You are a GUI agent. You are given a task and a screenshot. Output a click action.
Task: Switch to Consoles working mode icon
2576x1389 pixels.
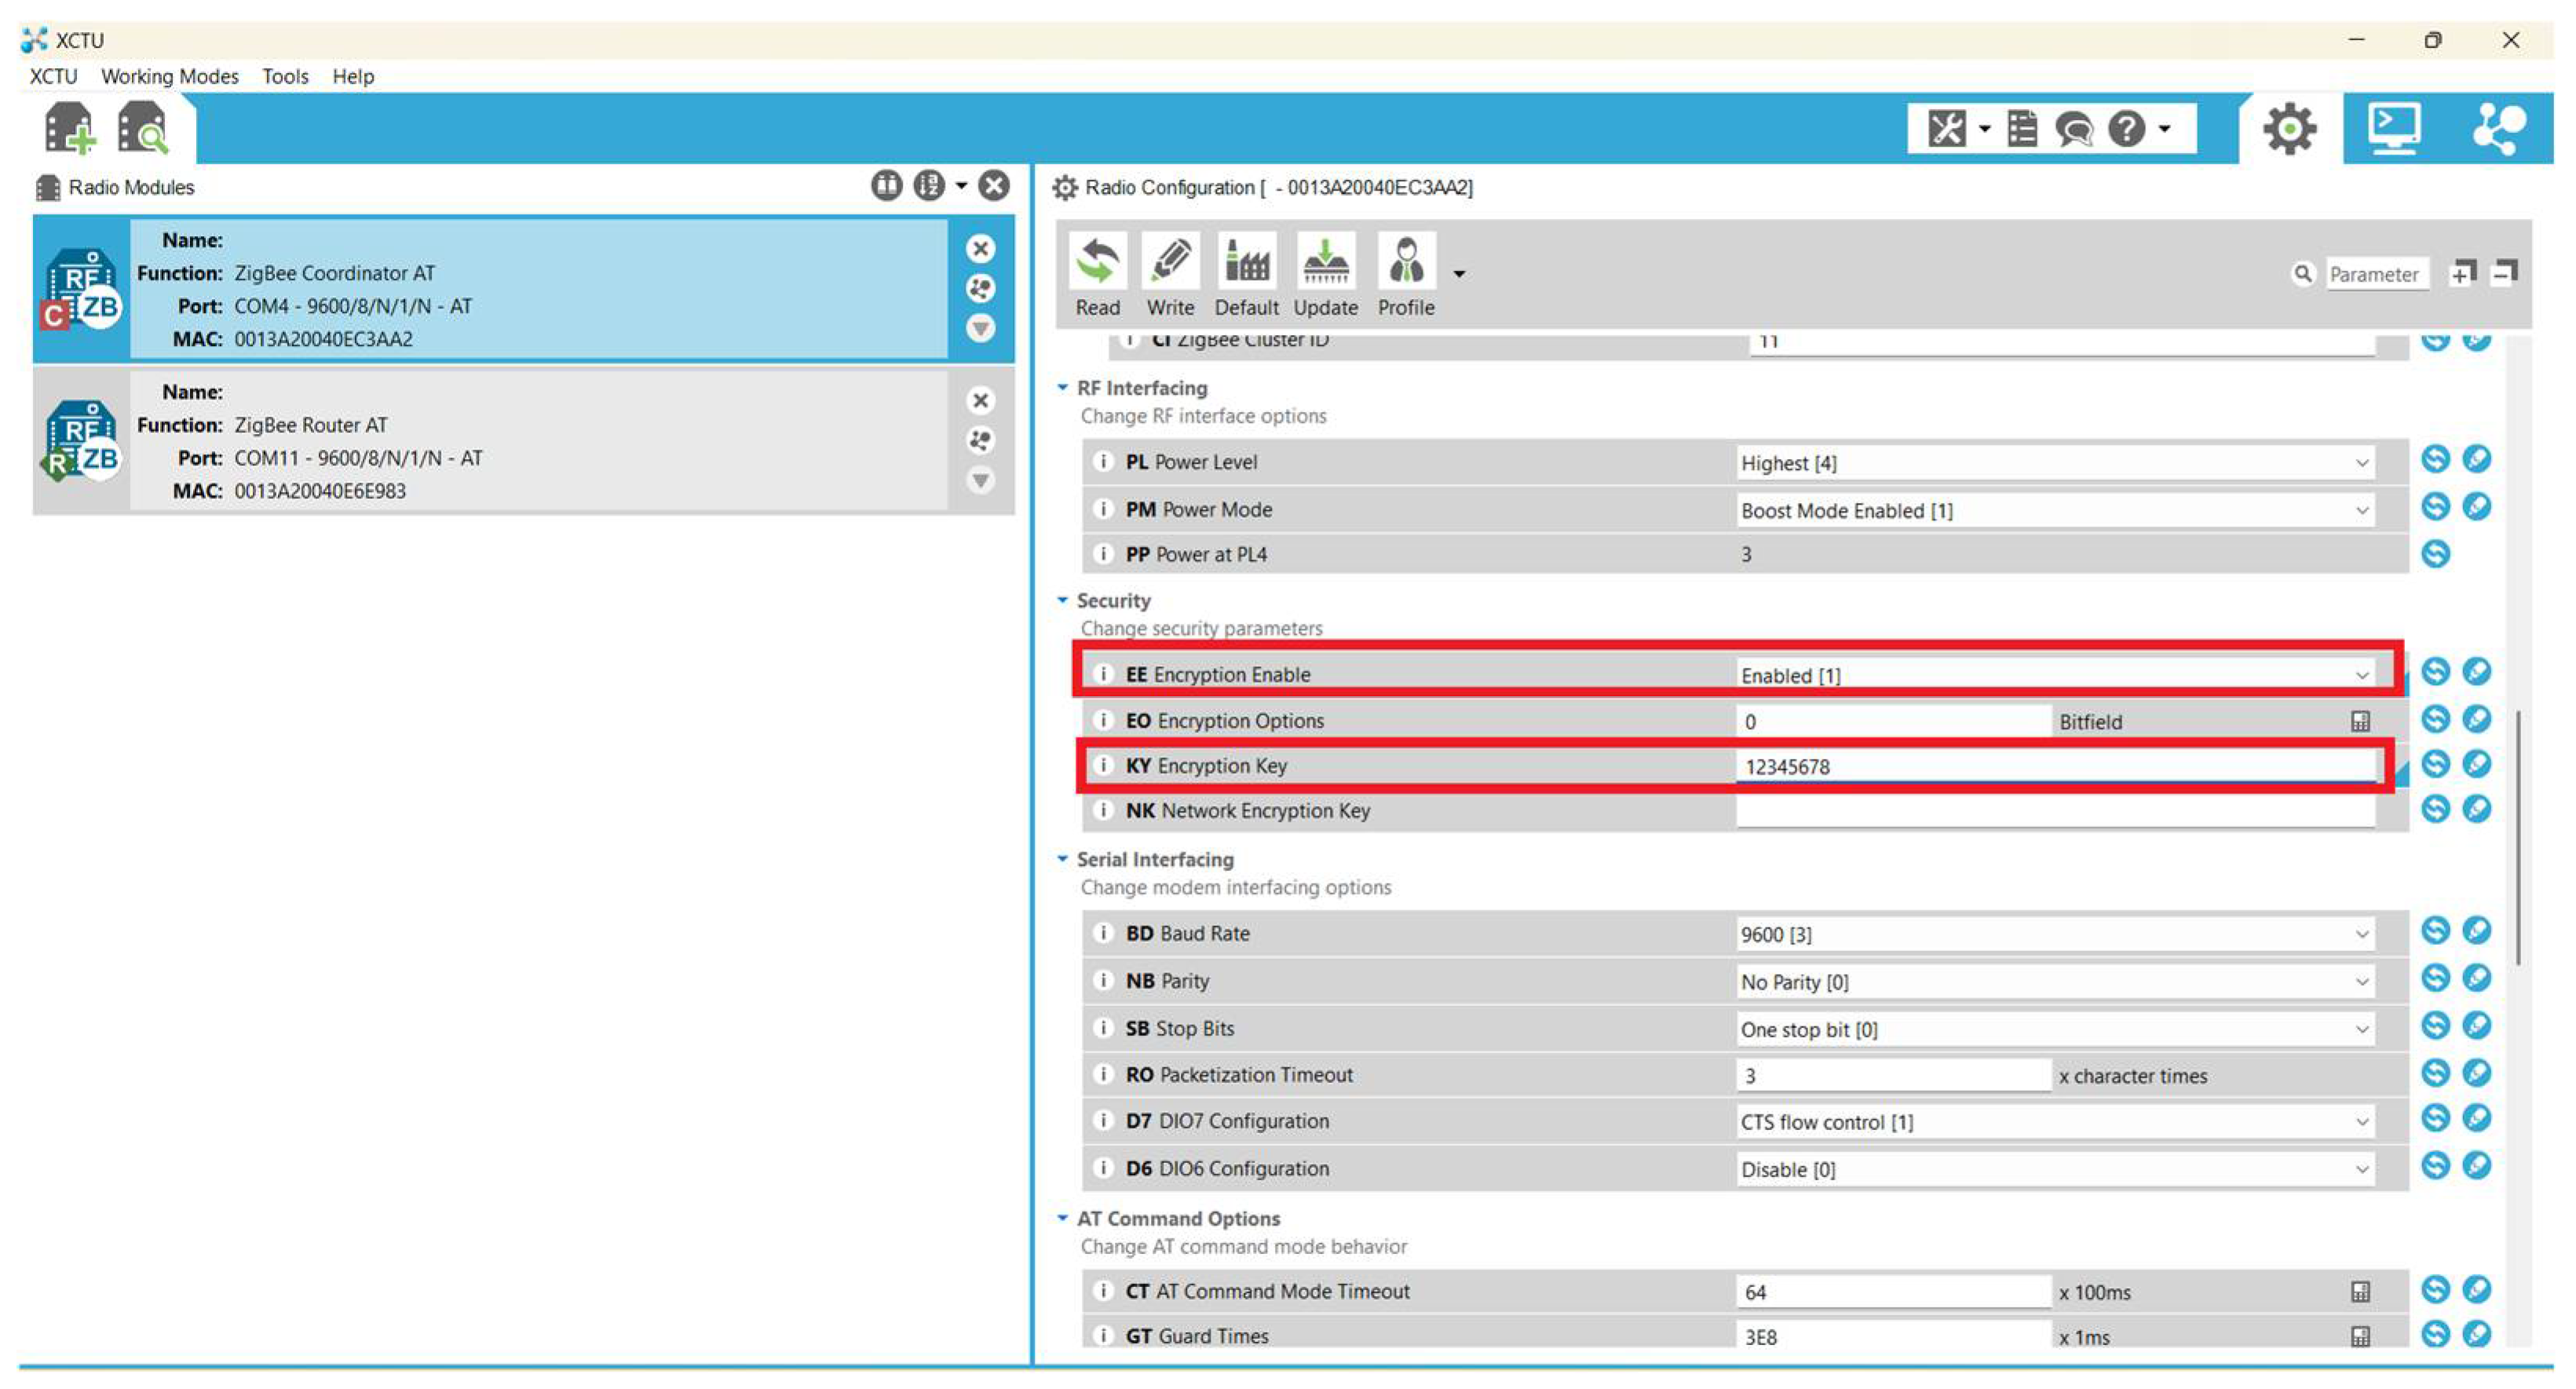[x=2393, y=129]
